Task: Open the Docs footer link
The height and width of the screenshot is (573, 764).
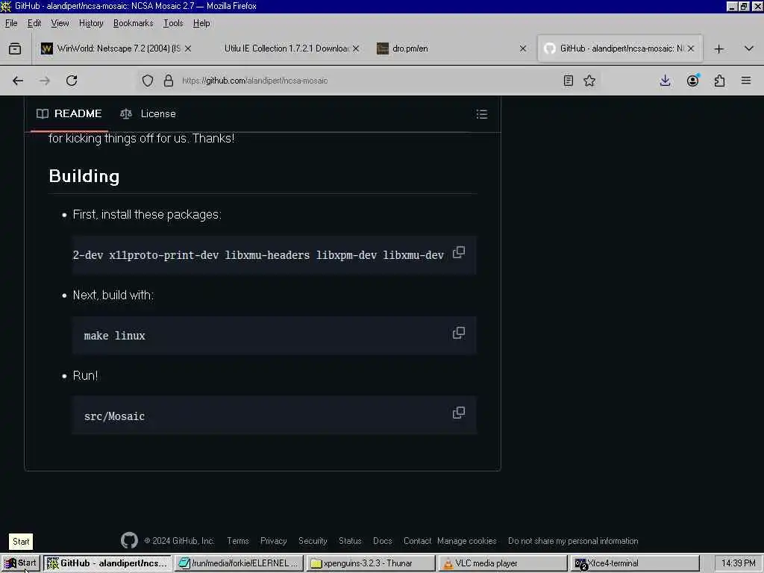Action: point(383,541)
